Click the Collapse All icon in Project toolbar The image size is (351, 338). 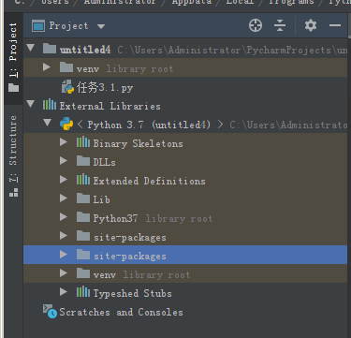point(280,25)
